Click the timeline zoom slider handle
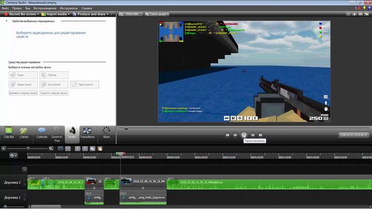The width and height of the screenshot is (372, 209). (28, 149)
